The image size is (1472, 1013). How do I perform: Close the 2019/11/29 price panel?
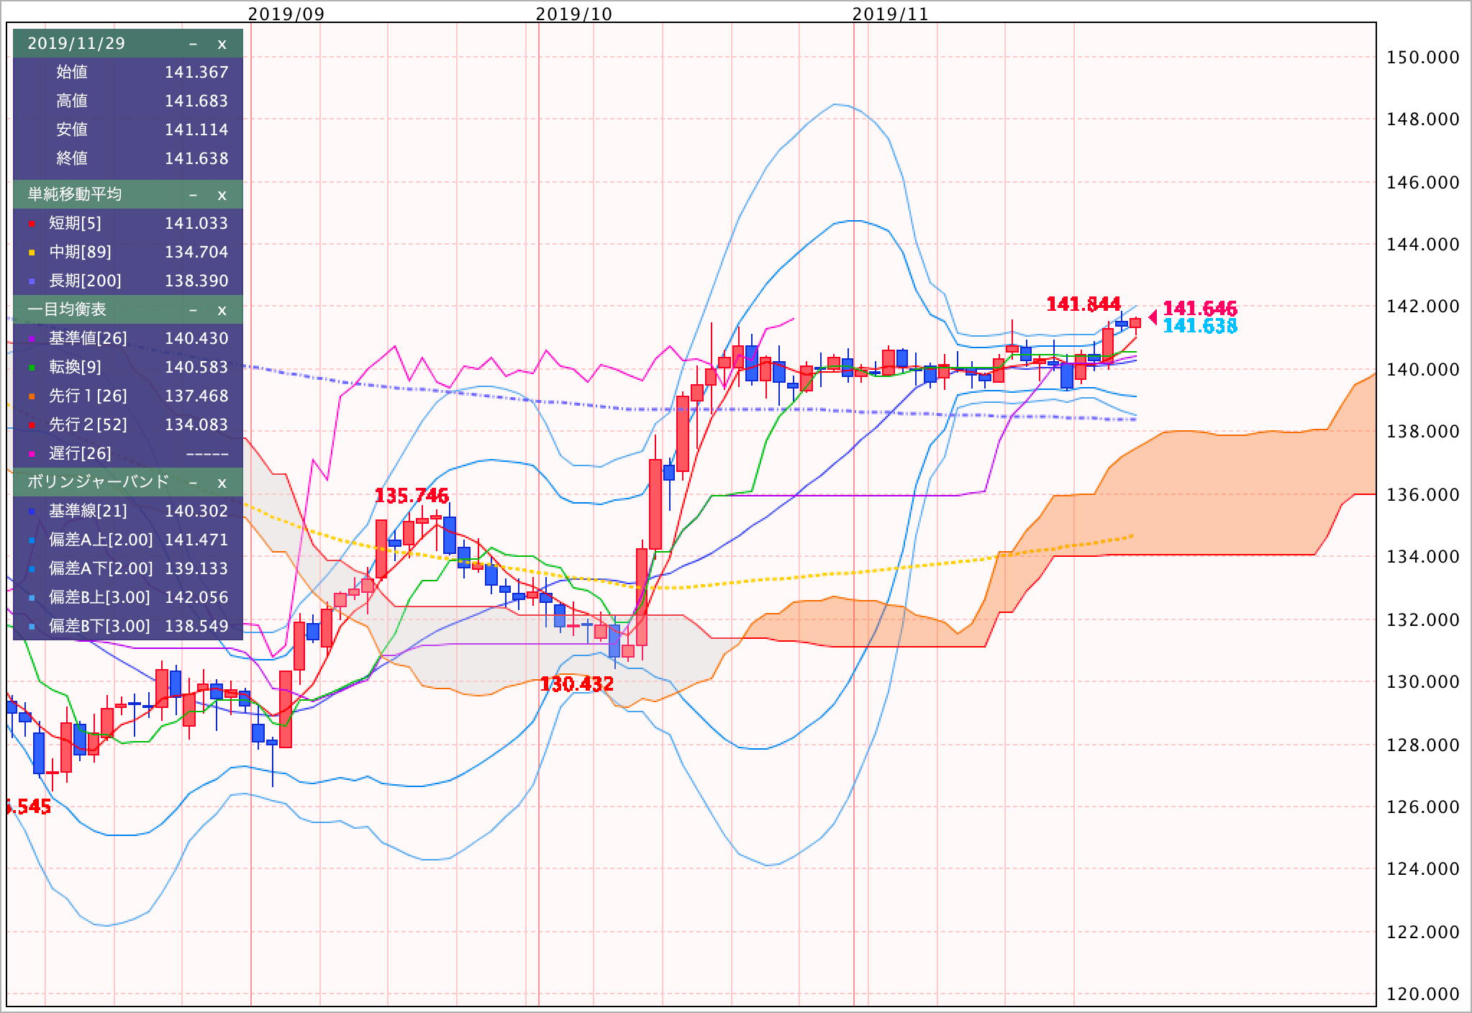[x=222, y=44]
